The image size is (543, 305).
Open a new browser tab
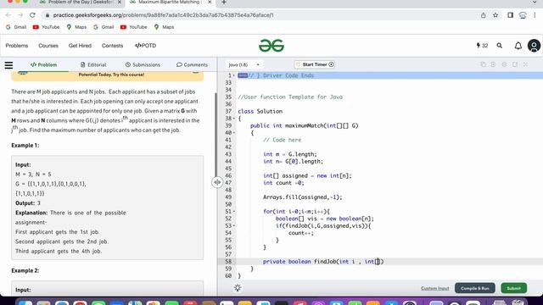[x=224, y=3]
